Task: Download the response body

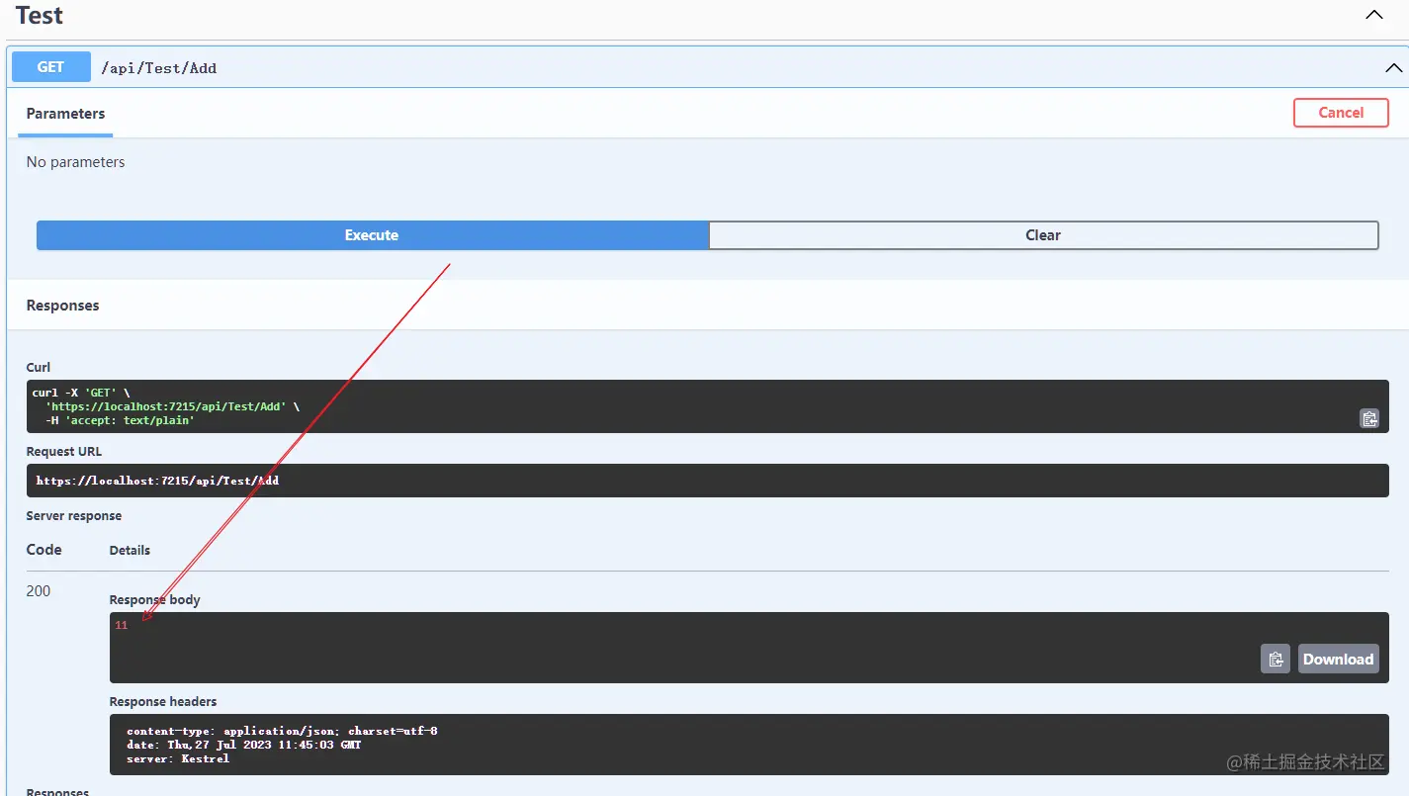Action: point(1338,659)
